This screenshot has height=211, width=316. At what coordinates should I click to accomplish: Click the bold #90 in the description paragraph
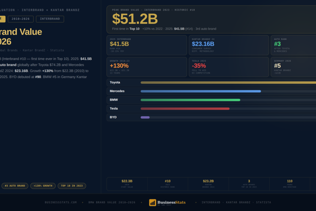38,77
